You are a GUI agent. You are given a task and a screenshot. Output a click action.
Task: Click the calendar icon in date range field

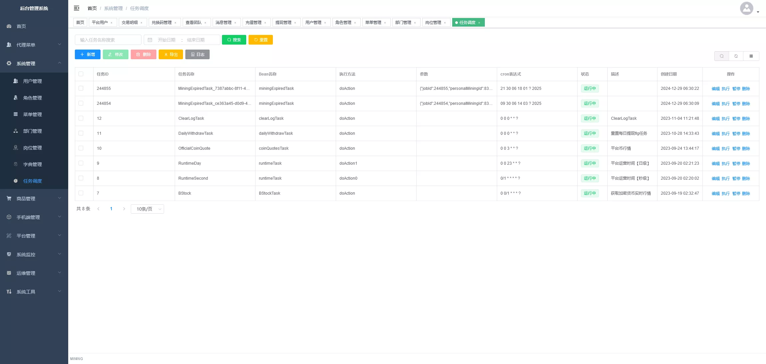pyautogui.click(x=150, y=40)
